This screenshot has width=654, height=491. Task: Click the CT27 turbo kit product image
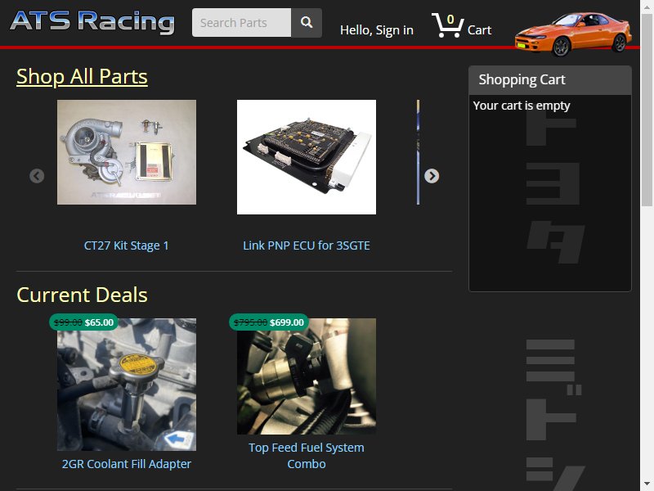[x=127, y=152]
